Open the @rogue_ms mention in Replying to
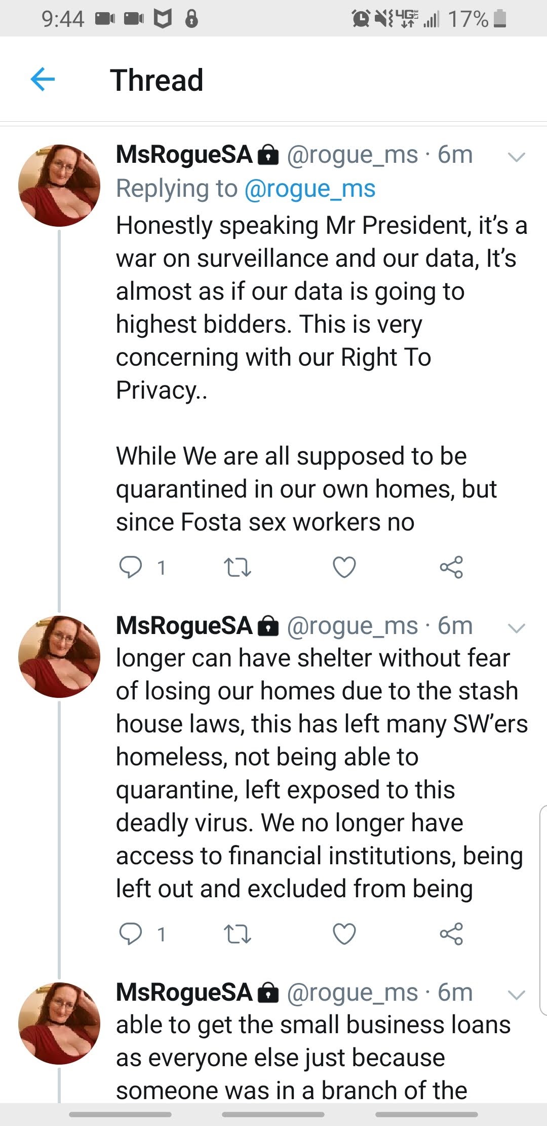Viewport: 547px width, 1126px height. click(309, 189)
